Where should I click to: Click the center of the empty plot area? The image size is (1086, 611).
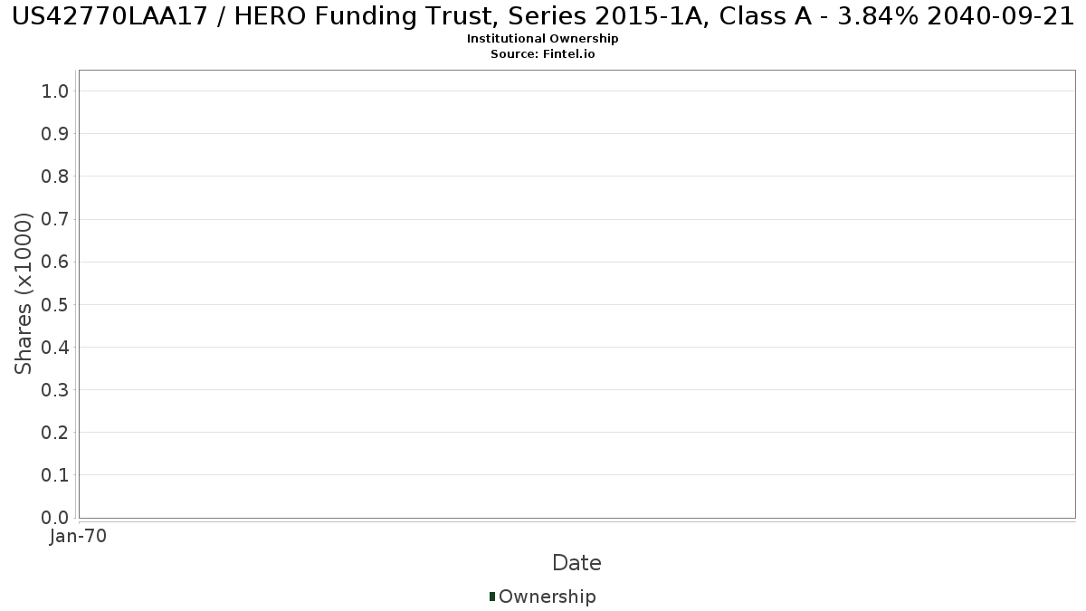tap(576, 294)
